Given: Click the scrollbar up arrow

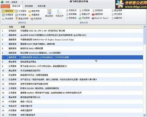Looking at the screenshot, I should coord(144,27).
